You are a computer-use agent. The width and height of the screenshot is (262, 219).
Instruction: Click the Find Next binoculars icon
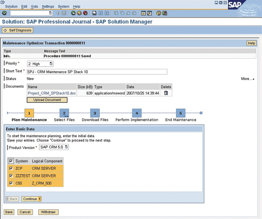tap(107, 13)
